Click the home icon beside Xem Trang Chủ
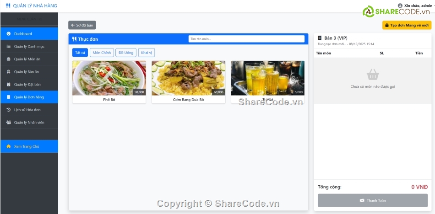The height and width of the screenshot is (214, 435). pos(8,146)
